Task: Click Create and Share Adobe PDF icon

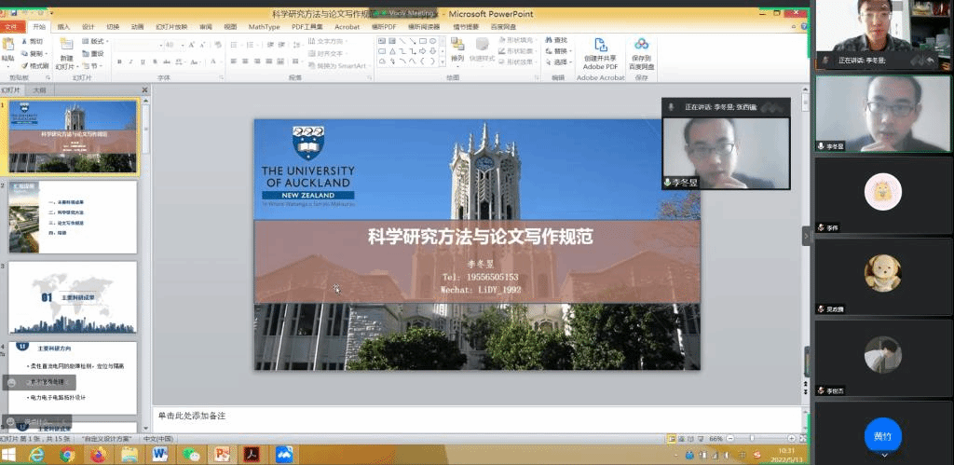Action: (x=601, y=45)
